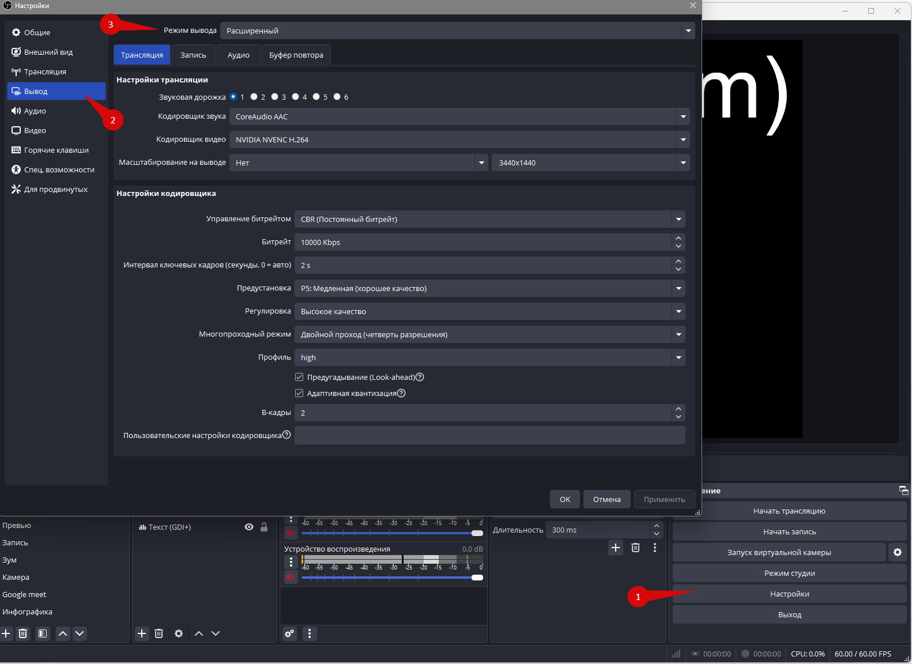912x664 pixels.
Task: Hide the Текст (GDI+) source with the eye icon
Action: point(249,527)
